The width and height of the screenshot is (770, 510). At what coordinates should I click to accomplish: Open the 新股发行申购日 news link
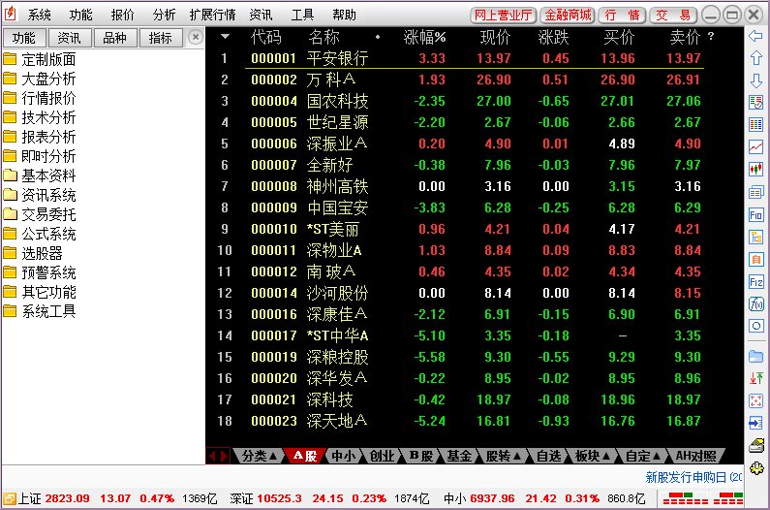(693, 477)
